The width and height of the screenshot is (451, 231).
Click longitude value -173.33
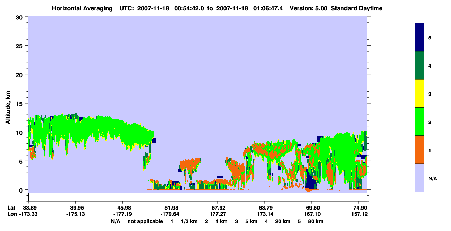coord(28,214)
